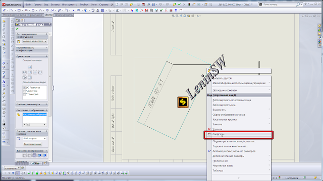Viewport: 323px width, 181px height.
Task: Choose wireframe display quality icon
Action: point(25,155)
